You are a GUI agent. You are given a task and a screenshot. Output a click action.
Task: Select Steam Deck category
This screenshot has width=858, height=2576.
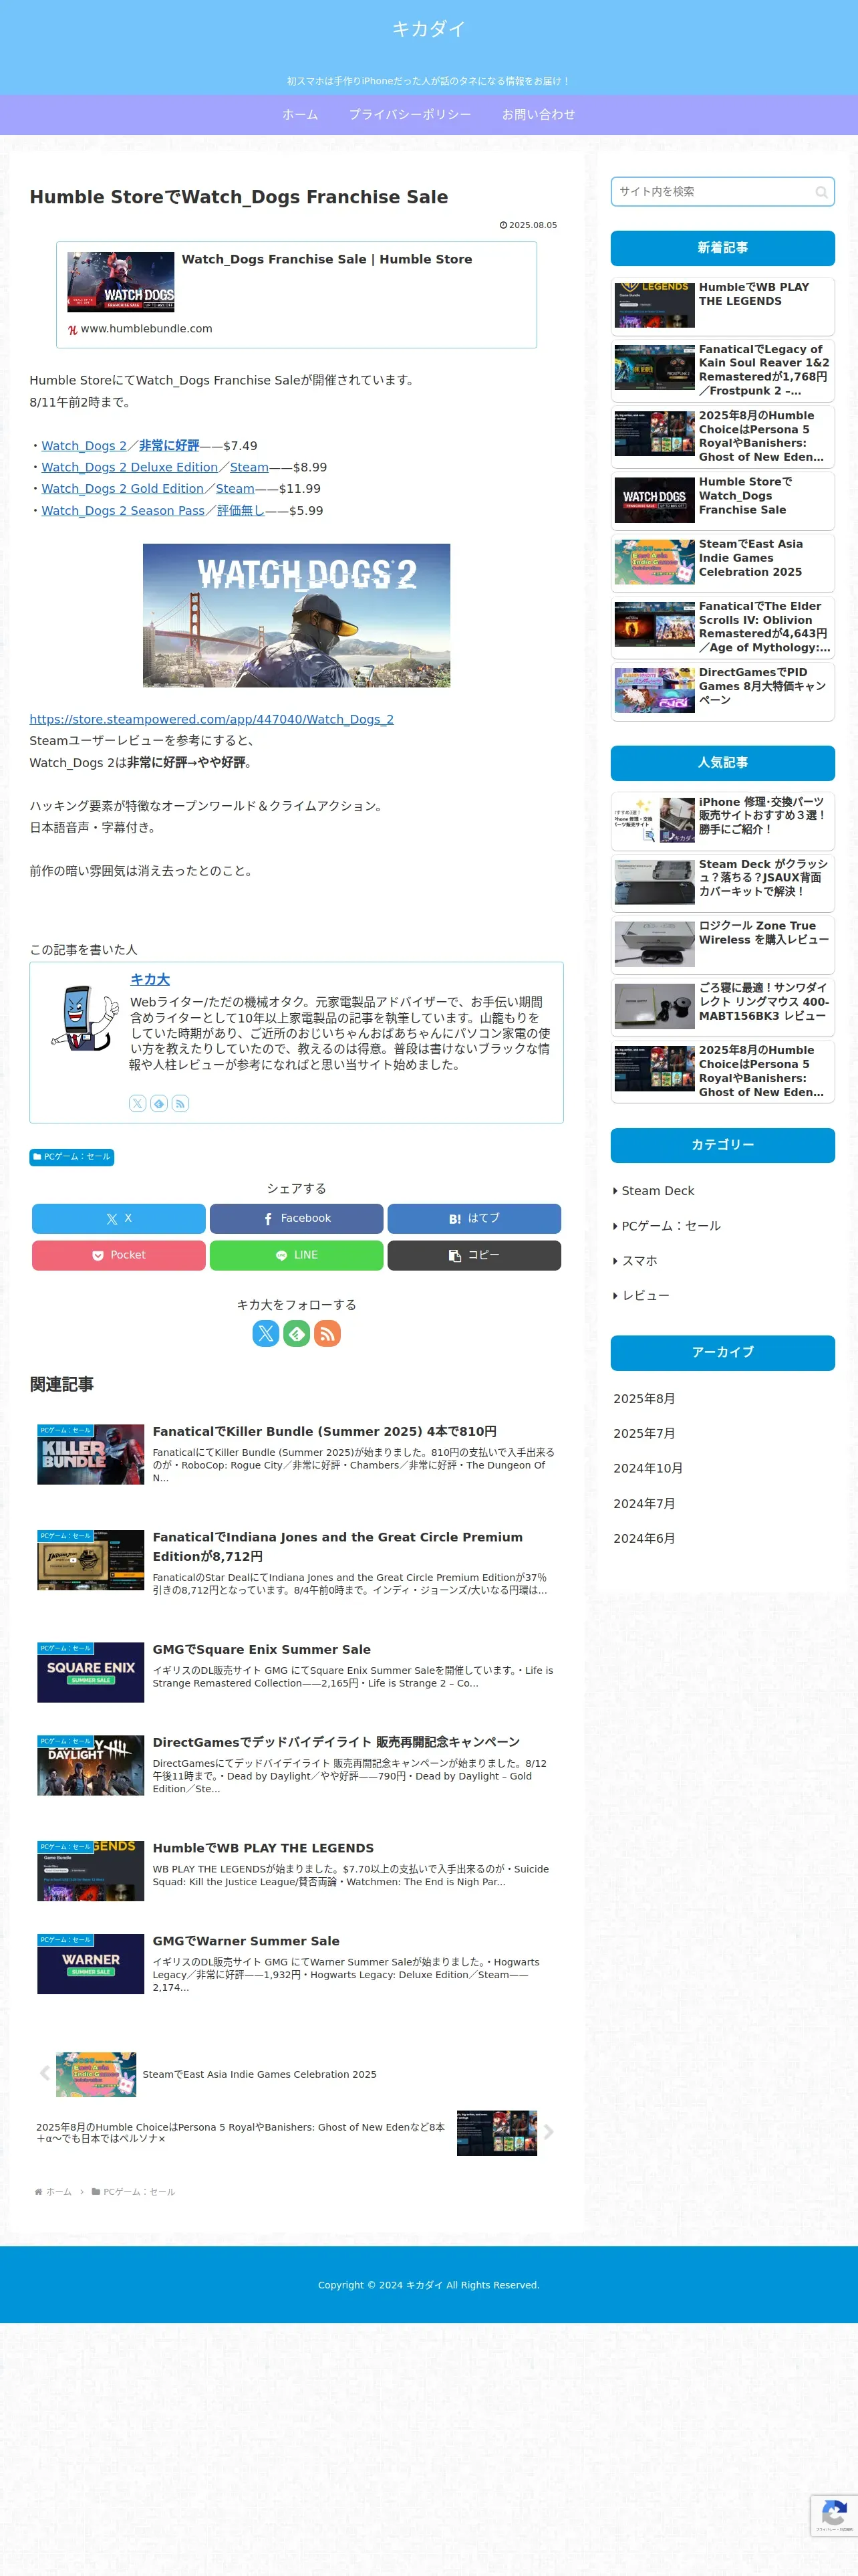[658, 1191]
